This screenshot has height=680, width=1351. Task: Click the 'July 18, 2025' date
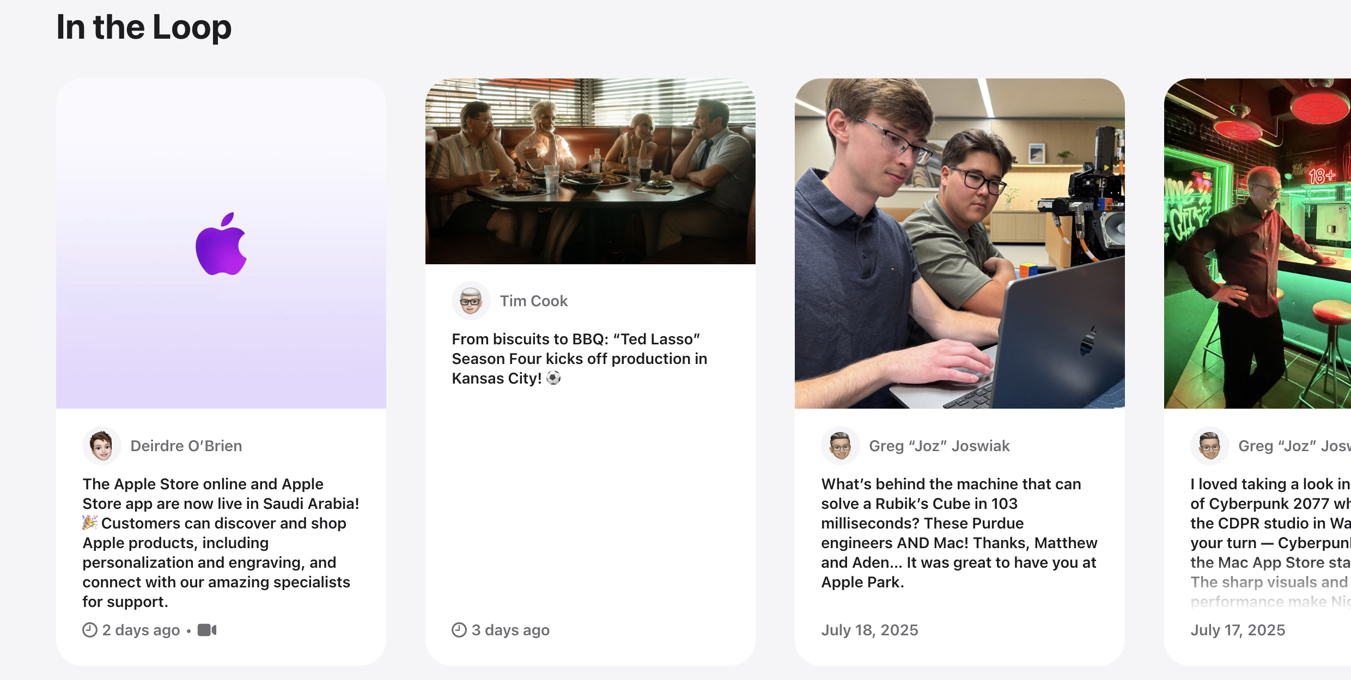(x=869, y=630)
